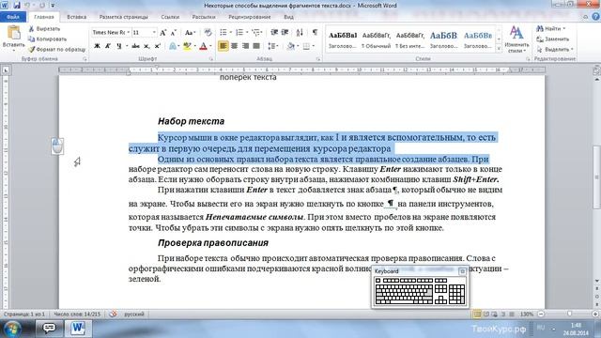Open the font color dropdown arrow
601x338 pixels.
click(x=210, y=46)
